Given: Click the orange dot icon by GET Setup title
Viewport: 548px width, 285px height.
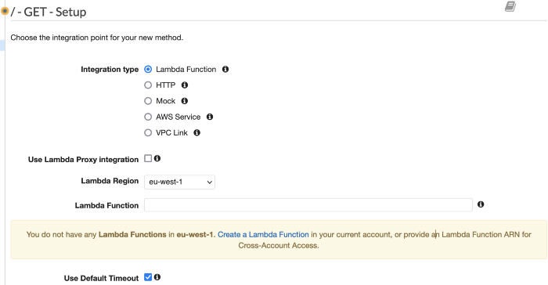Looking at the screenshot, I should click(x=5, y=11).
